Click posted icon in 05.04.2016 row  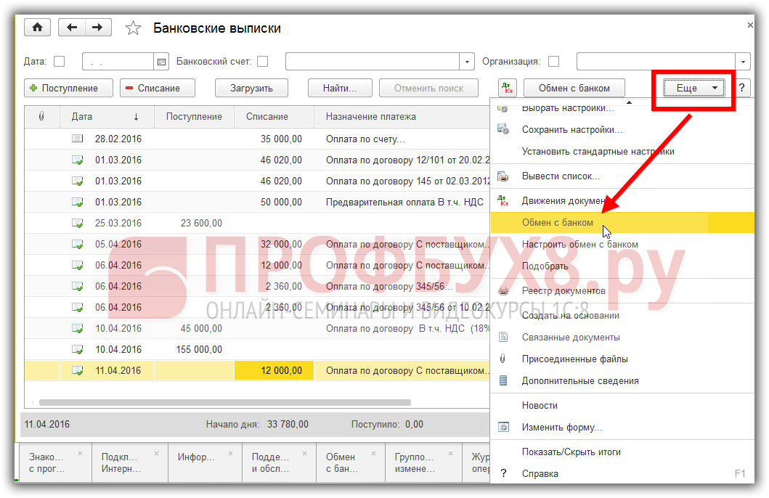click(78, 244)
